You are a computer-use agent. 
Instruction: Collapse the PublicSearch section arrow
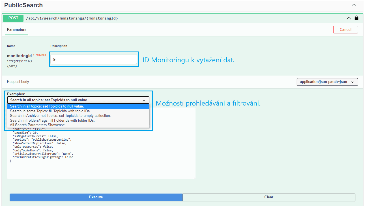[354, 5]
